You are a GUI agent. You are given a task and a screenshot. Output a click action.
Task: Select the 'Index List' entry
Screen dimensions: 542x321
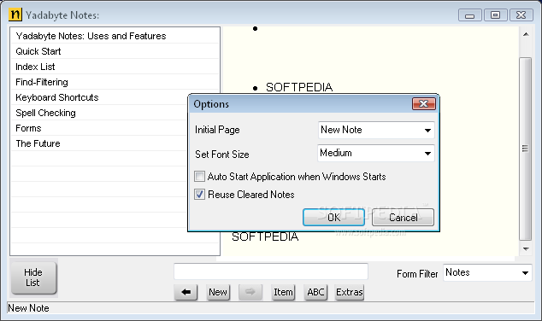tap(115, 67)
